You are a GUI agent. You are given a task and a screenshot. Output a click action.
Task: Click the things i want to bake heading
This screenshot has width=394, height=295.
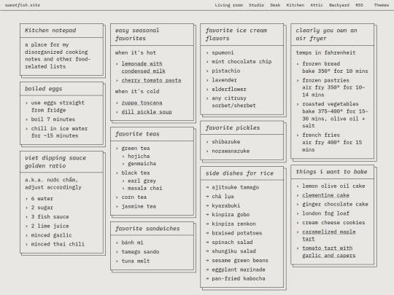click(x=331, y=172)
